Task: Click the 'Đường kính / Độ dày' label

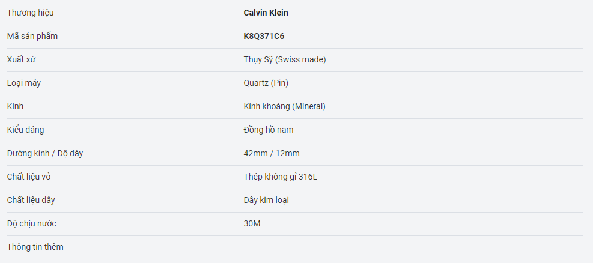Action: pos(45,153)
